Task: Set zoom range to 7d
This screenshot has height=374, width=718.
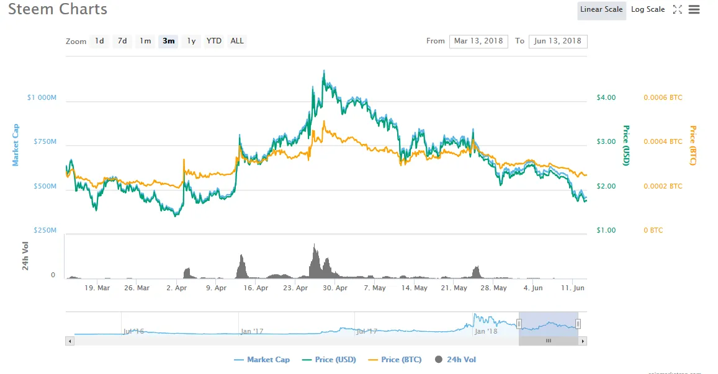Action: coord(122,41)
